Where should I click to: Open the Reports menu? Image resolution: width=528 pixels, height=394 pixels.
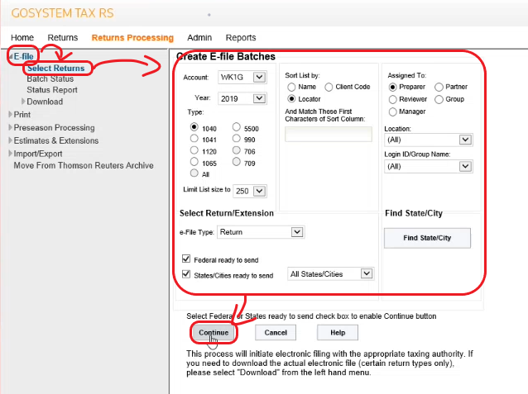pos(241,37)
